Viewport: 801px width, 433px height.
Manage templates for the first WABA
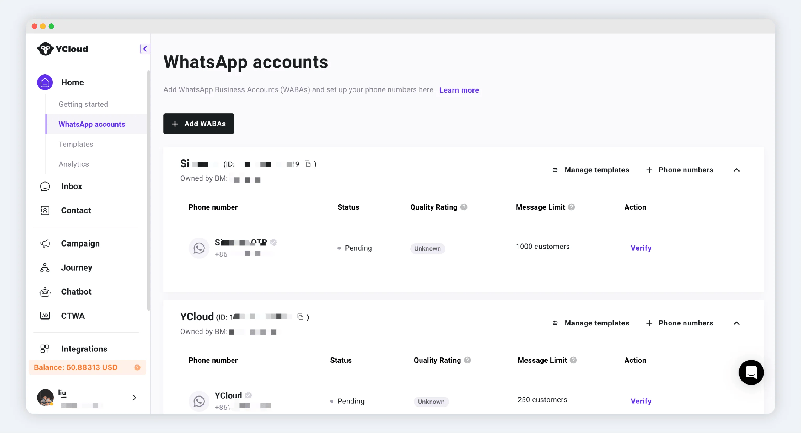pos(590,170)
